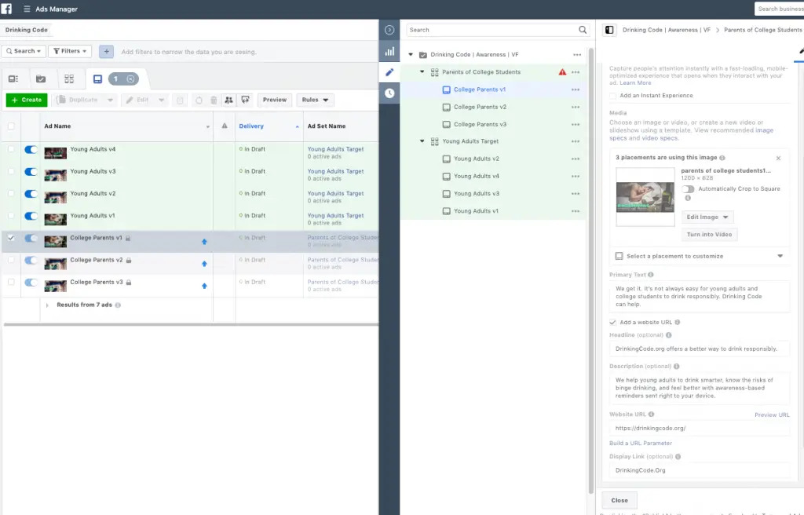Click the upload arrow for College Parents v2

(204, 264)
